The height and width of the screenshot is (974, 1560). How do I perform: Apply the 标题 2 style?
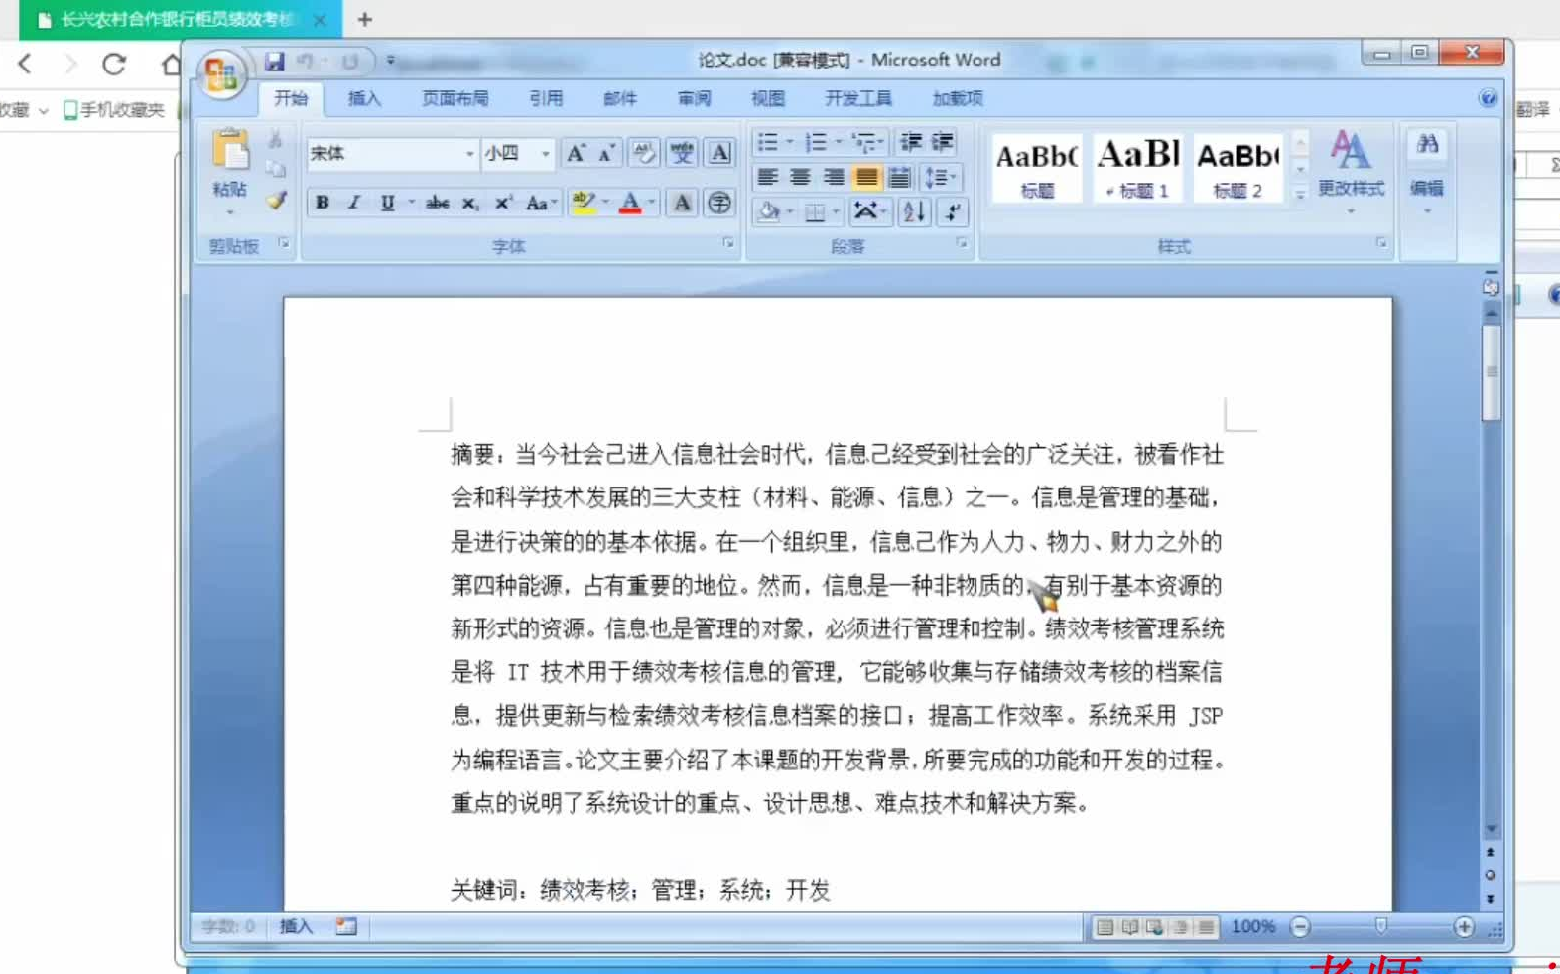[1237, 168]
